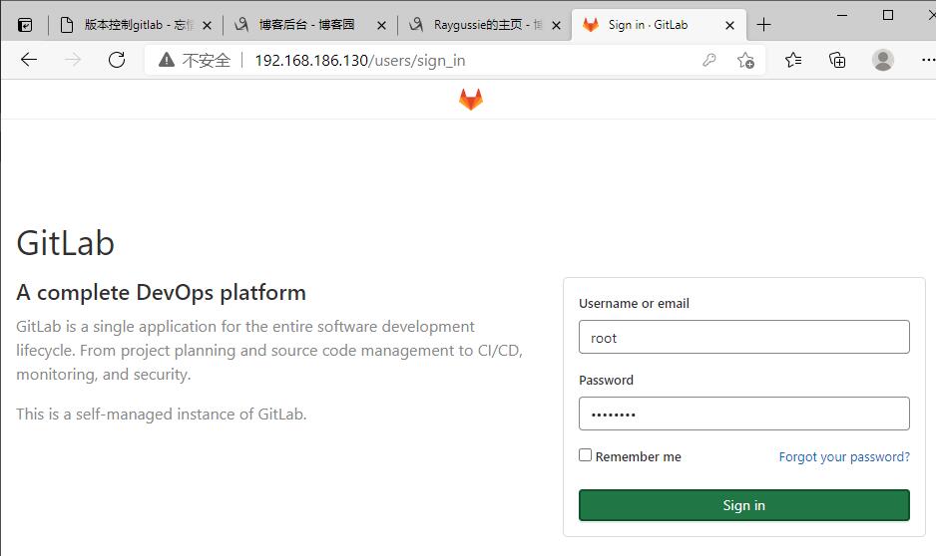Click the green Sign in button
936x556 pixels.
coord(743,505)
